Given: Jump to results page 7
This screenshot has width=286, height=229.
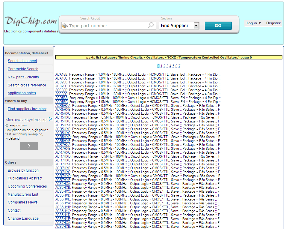Looking at the screenshot, I should click(x=179, y=66).
